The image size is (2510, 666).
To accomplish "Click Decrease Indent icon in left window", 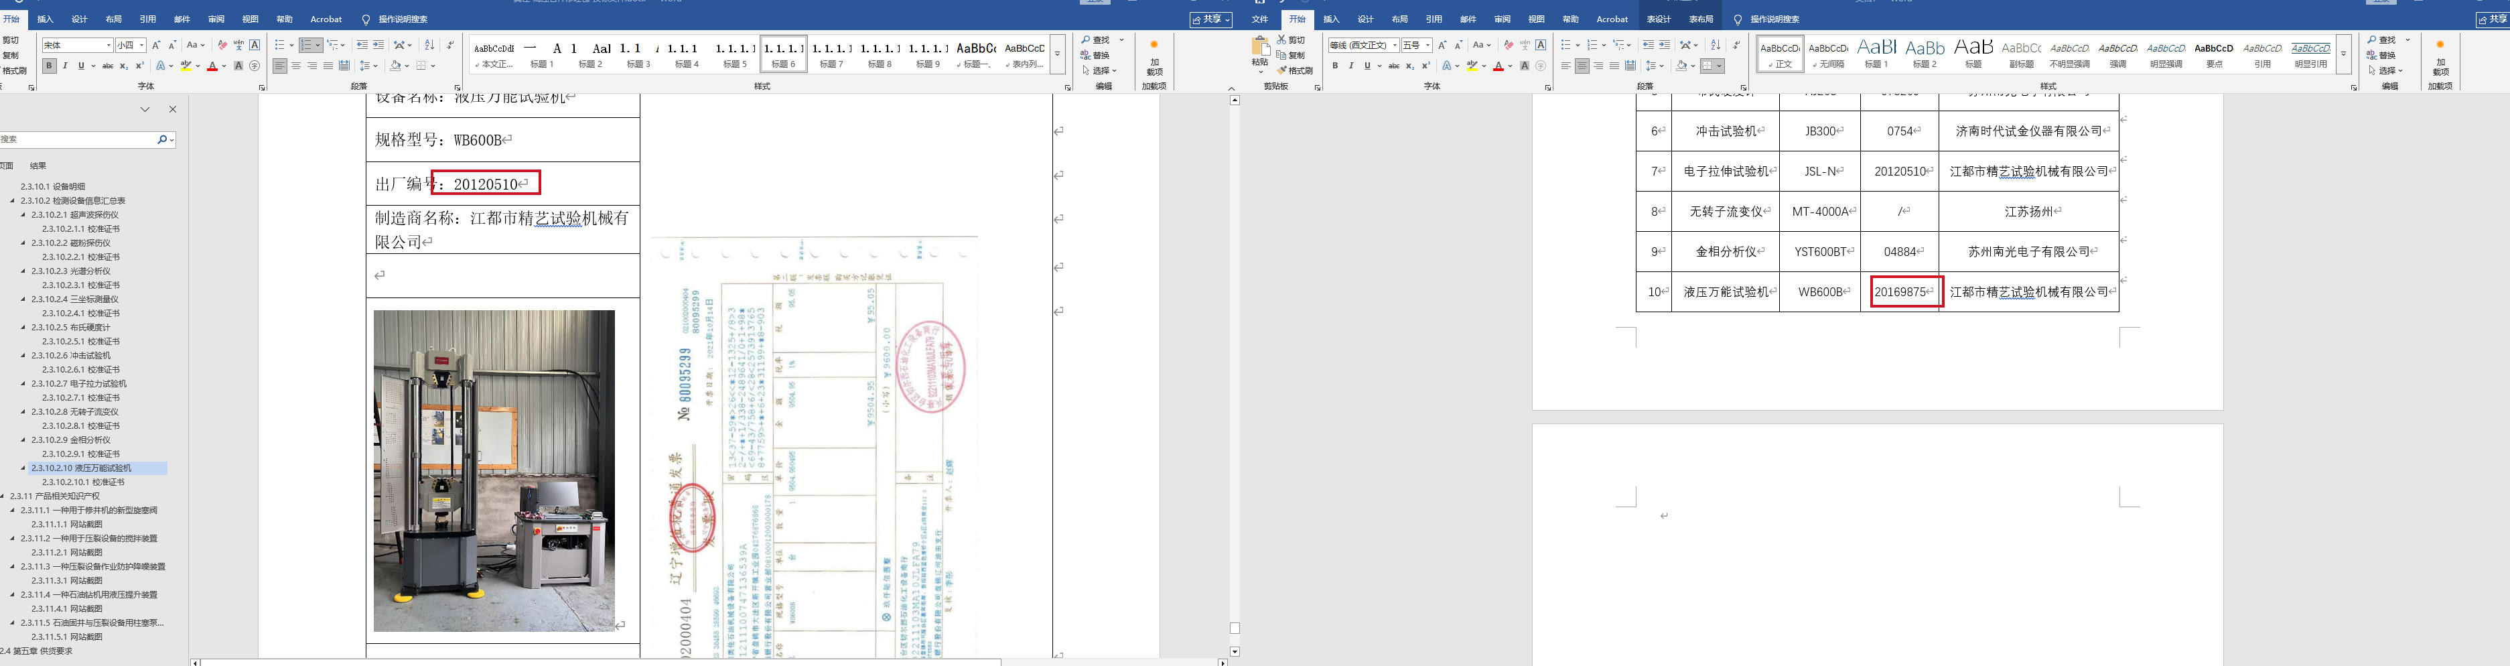I will [362, 45].
